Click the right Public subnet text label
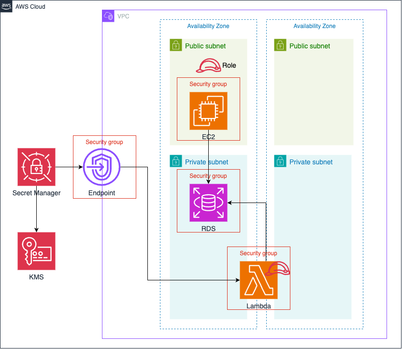402x349 pixels. pyautogui.click(x=310, y=46)
